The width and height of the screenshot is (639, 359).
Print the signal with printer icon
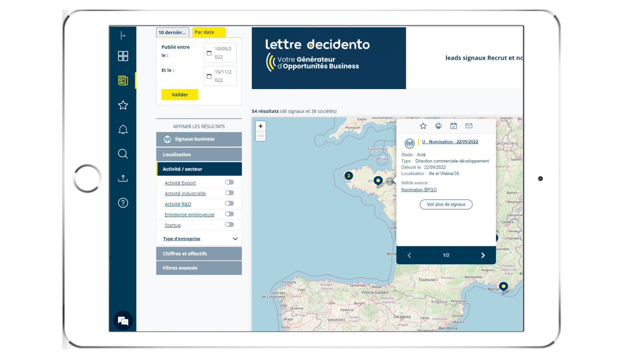tap(438, 126)
